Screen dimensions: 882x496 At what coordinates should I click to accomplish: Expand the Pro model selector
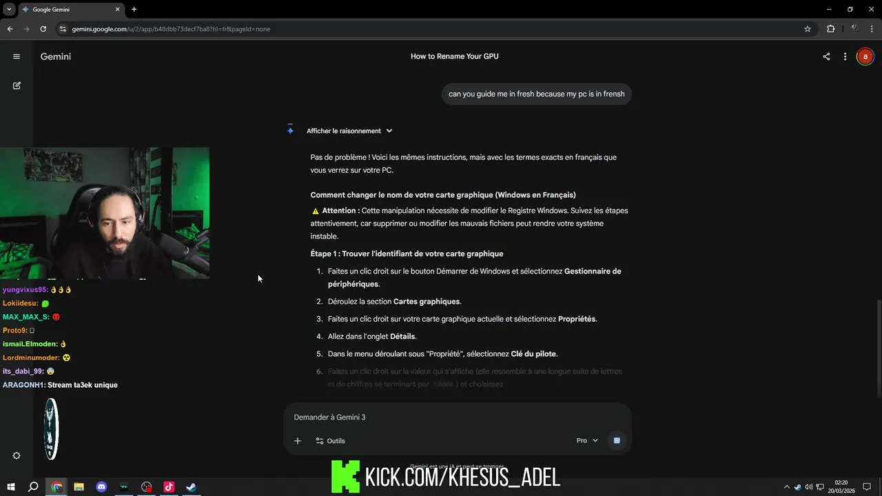[x=587, y=441]
